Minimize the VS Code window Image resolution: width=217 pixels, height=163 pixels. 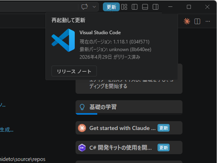click(x=170, y=7)
